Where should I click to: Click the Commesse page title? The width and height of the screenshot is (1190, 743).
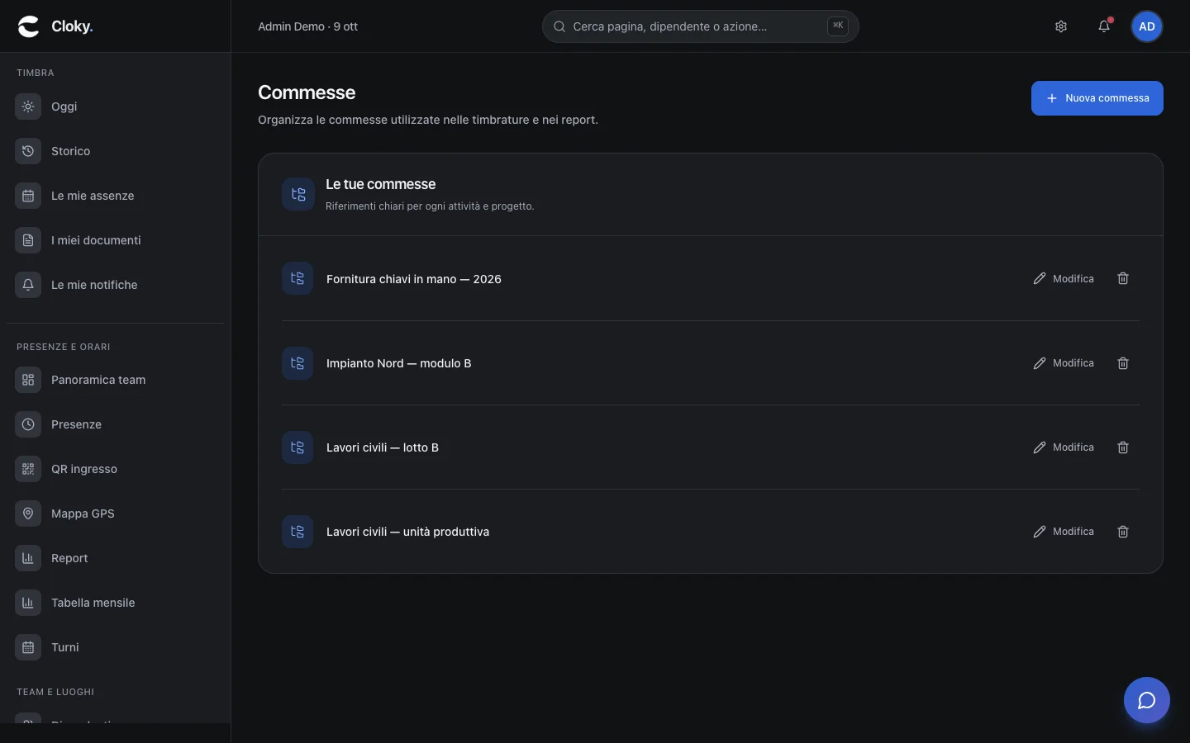pos(307,92)
